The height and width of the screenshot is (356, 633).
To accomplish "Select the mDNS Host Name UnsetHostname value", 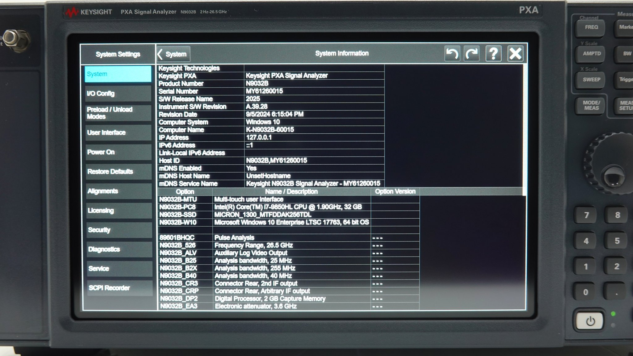I will point(268,176).
